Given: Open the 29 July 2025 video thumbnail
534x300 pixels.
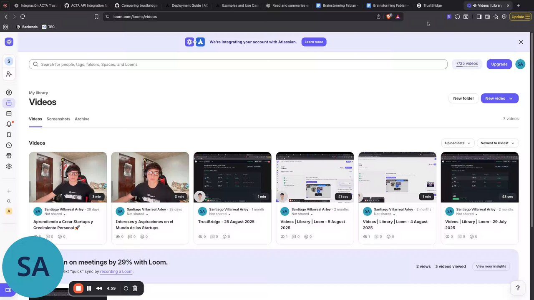Looking at the screenshot, I should coord(480,177).
